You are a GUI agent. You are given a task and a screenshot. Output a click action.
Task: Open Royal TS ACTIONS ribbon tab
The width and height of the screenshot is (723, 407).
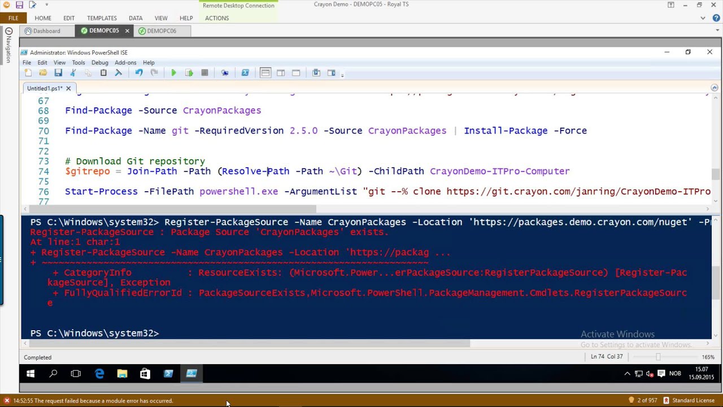[217, 18]
